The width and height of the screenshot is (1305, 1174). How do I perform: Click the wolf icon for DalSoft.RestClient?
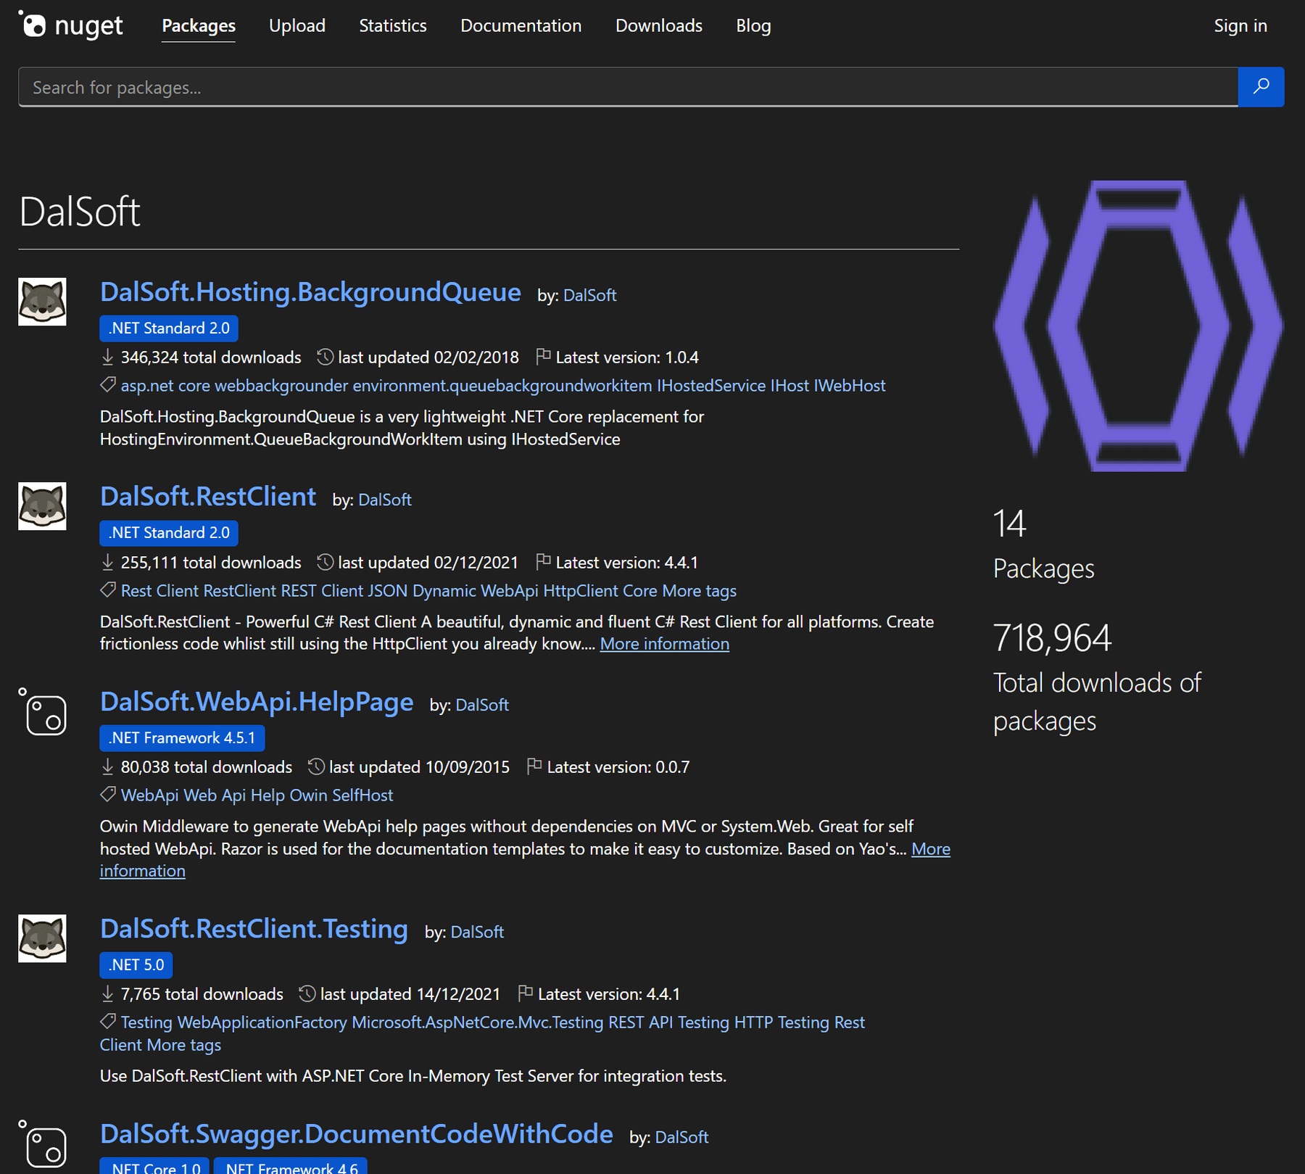[41, 505]
